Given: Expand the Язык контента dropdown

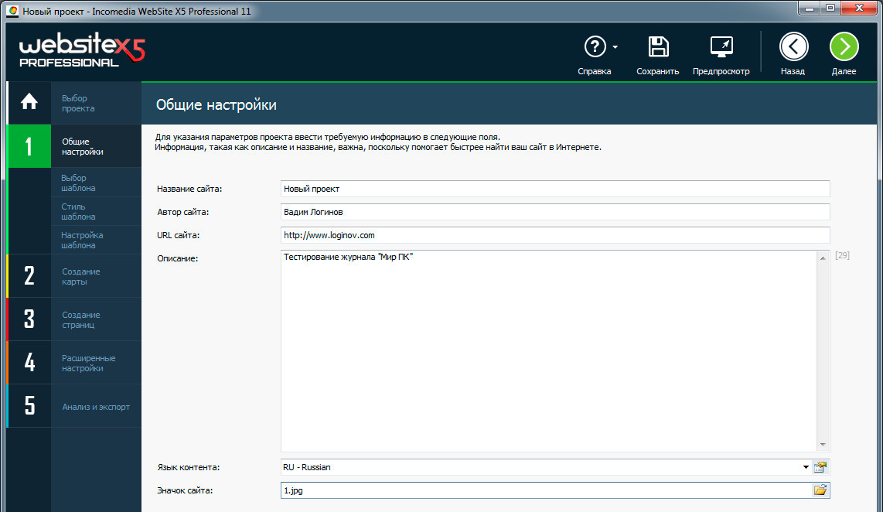Looking at the screenshot, I should pos(806,467).
